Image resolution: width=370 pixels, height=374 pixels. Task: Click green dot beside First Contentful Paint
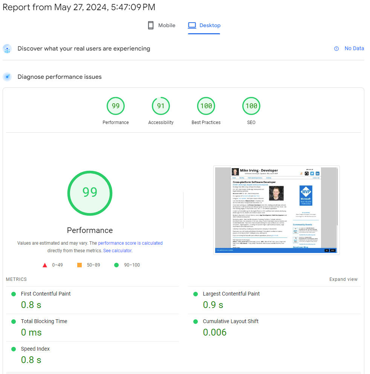click(x=14, y=294)
